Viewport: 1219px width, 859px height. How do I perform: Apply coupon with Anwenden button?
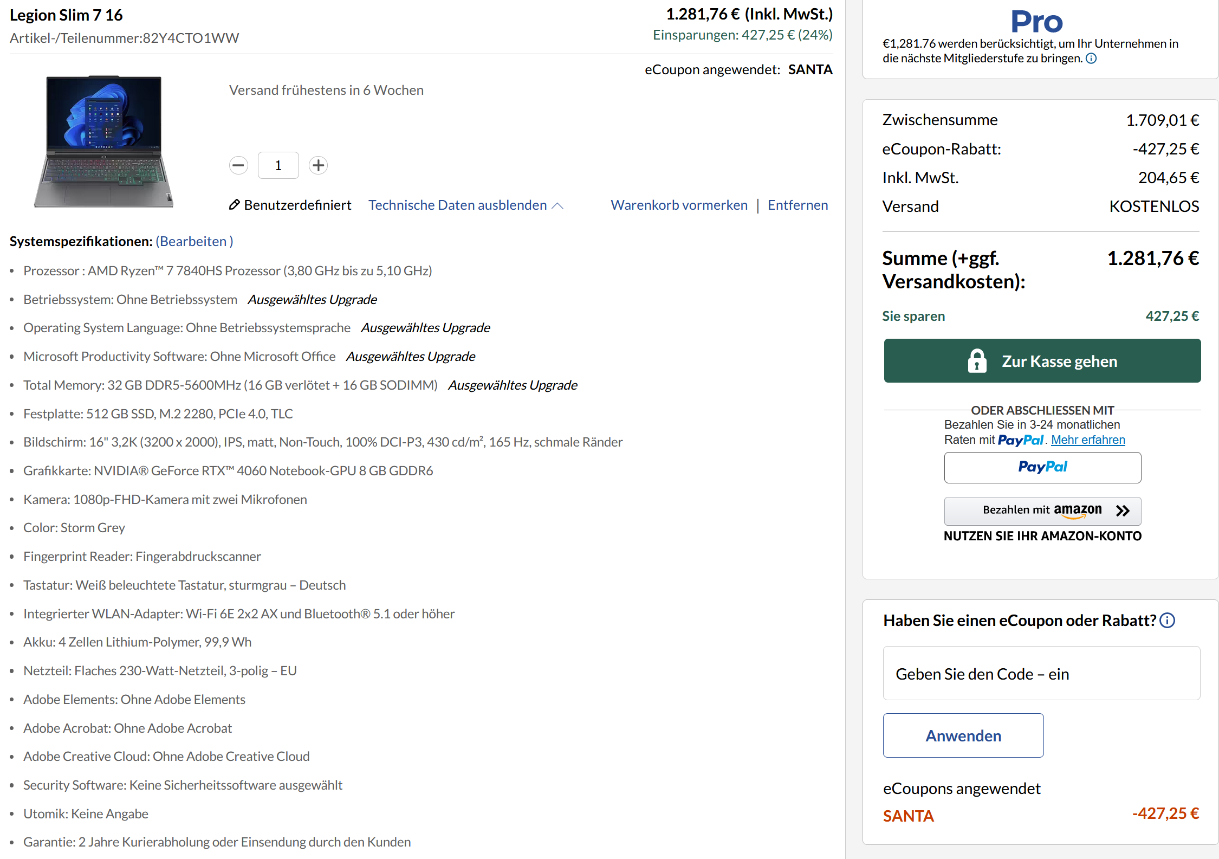click(x=963, y=735)
